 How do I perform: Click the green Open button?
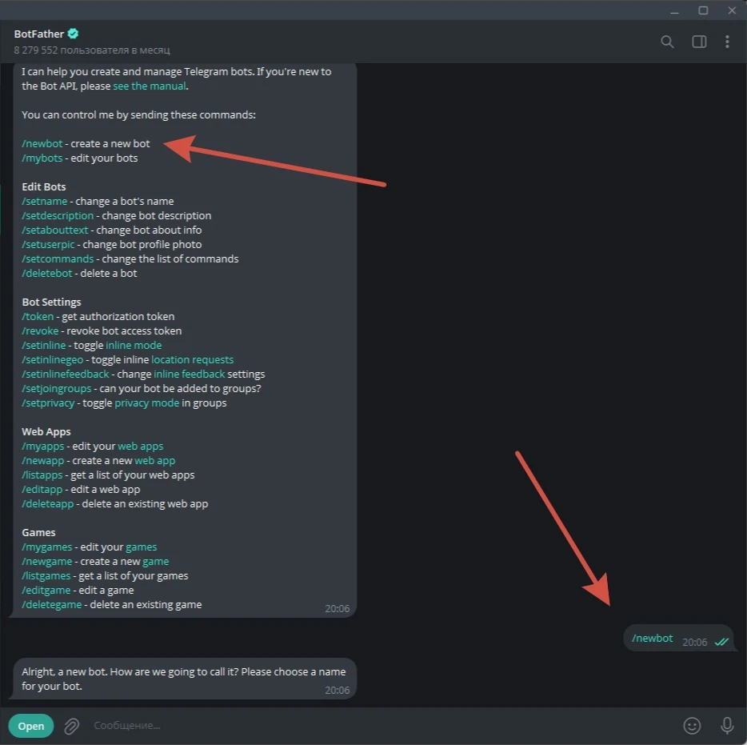pyautogui.click(x=31, y=726)
